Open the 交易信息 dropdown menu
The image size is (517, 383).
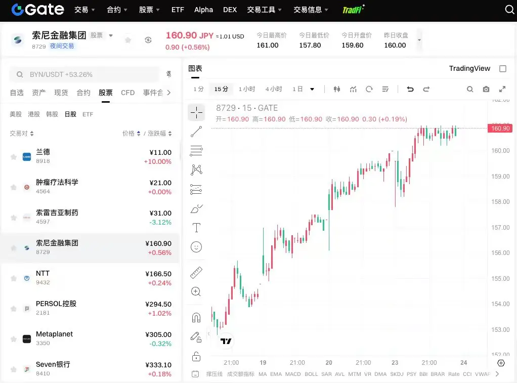[311, 10]
